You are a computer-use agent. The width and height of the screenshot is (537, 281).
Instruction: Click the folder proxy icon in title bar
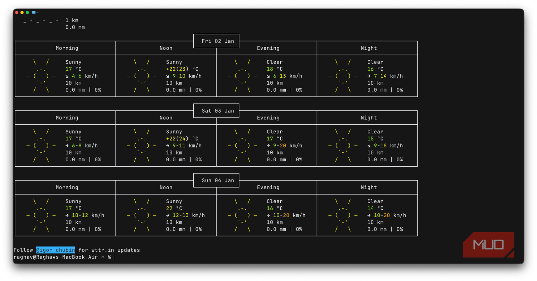[34, 13]
